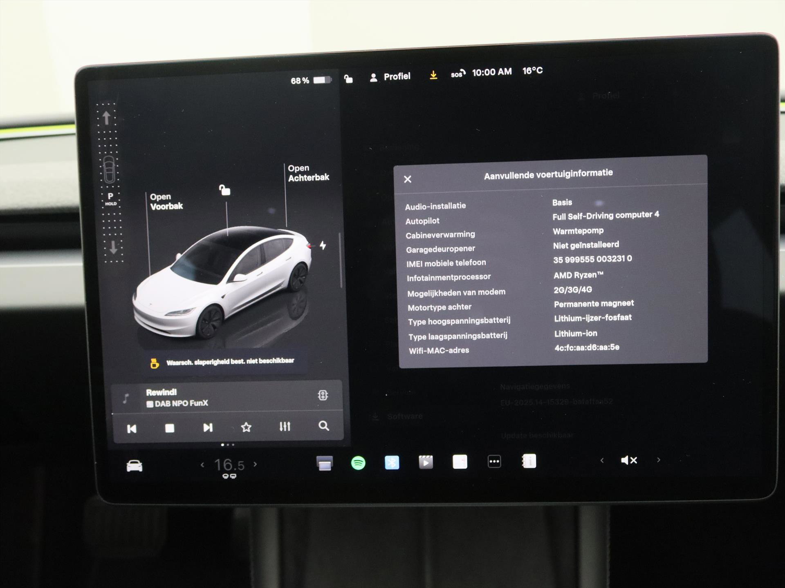Skip to the next station

click(x=208, y=428)
